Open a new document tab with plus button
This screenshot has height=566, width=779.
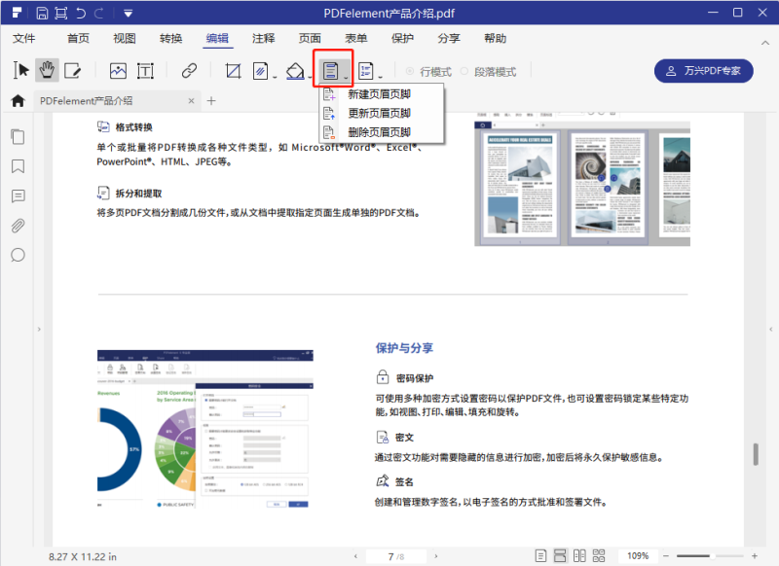click(210, 99)
